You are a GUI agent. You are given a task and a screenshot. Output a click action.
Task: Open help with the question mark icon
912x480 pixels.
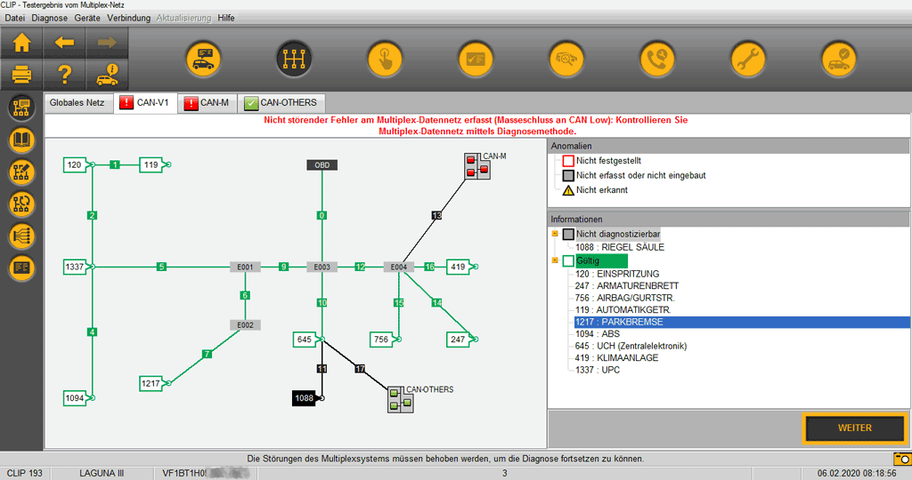[64, 75]
